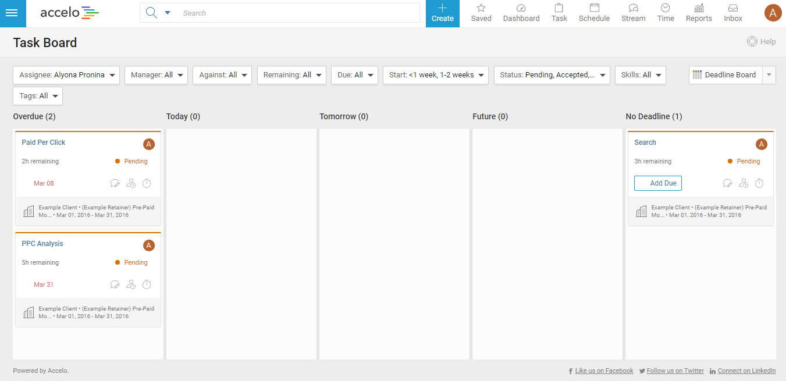Click the Overdue (2) column header
This screenshot has width=786, height=381.
click(x=34, y=116)
